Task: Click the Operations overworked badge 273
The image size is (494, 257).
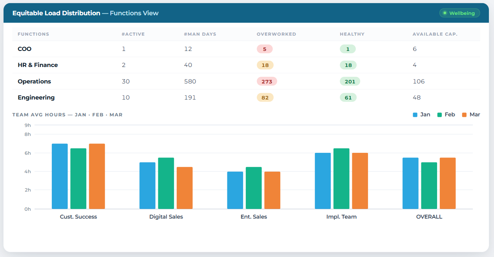Action: point(267,81)
